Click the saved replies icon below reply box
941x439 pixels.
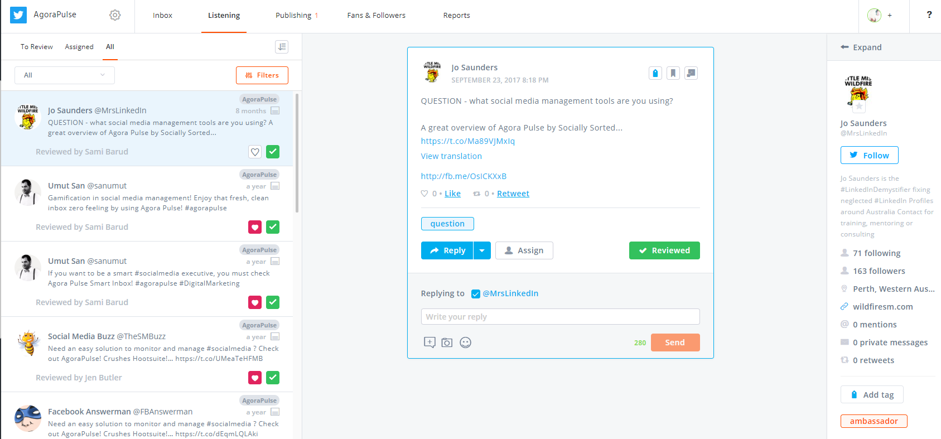click(430, 342)
